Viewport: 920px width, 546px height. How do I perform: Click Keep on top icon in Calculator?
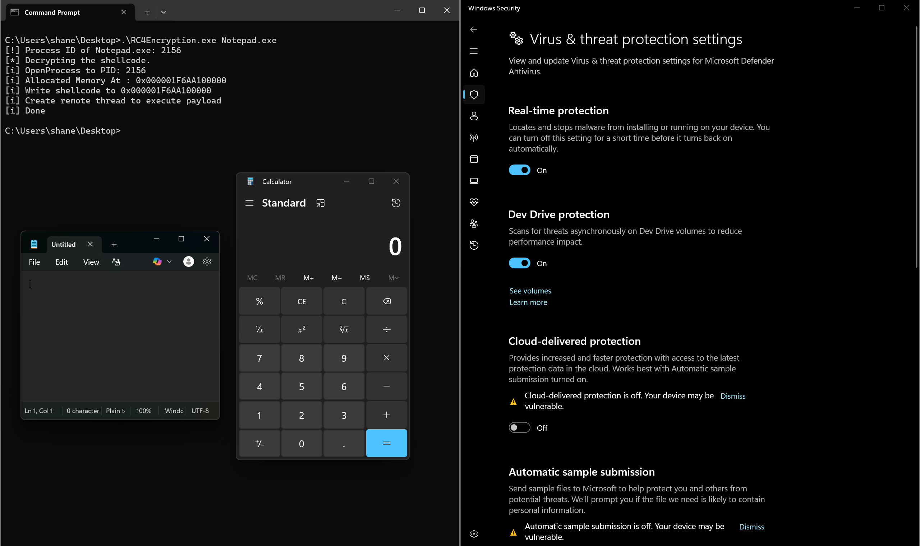pyautogui.click(x=320, y=203)
